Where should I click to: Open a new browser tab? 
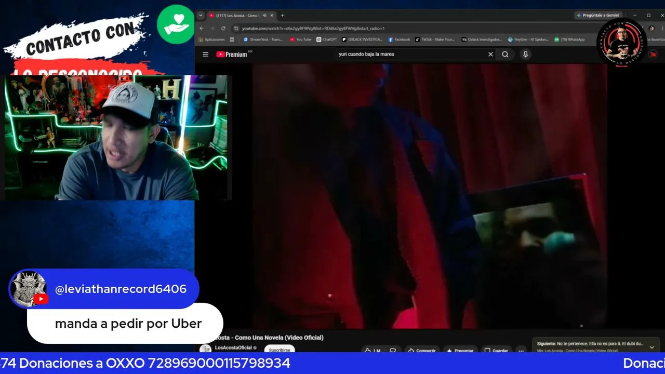[x=283, y=16]
